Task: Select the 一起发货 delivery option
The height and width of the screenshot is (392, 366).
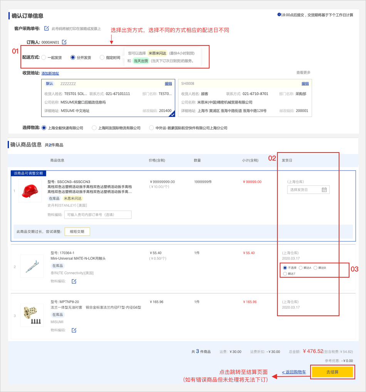Action: 44,58
